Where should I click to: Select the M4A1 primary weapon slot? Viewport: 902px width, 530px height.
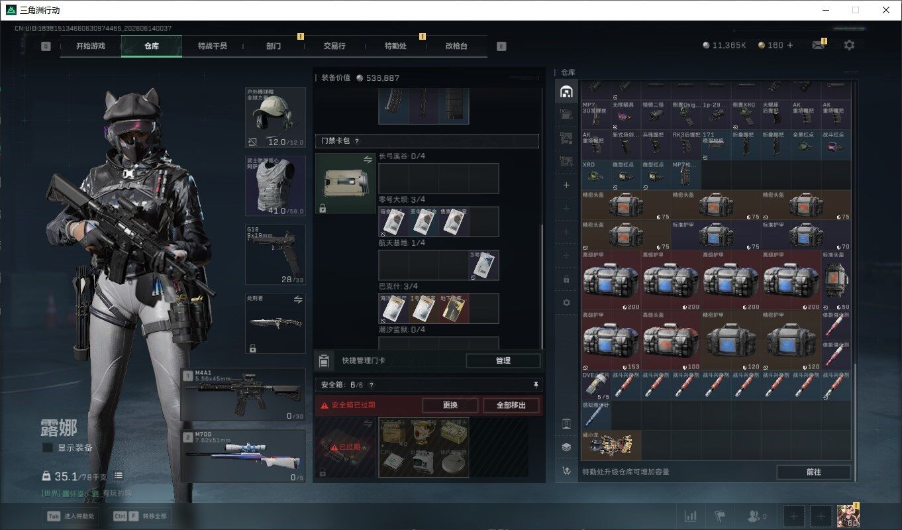243,395
